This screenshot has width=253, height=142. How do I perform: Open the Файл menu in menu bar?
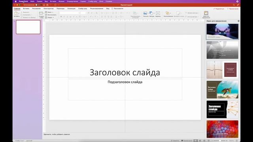click(32, 1)
